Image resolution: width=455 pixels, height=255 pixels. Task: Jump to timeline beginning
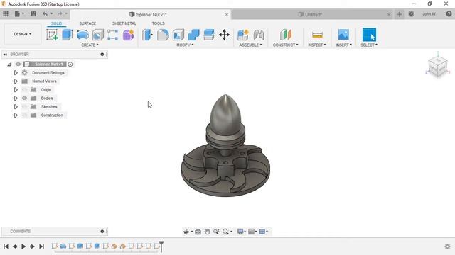click(6, 246)
